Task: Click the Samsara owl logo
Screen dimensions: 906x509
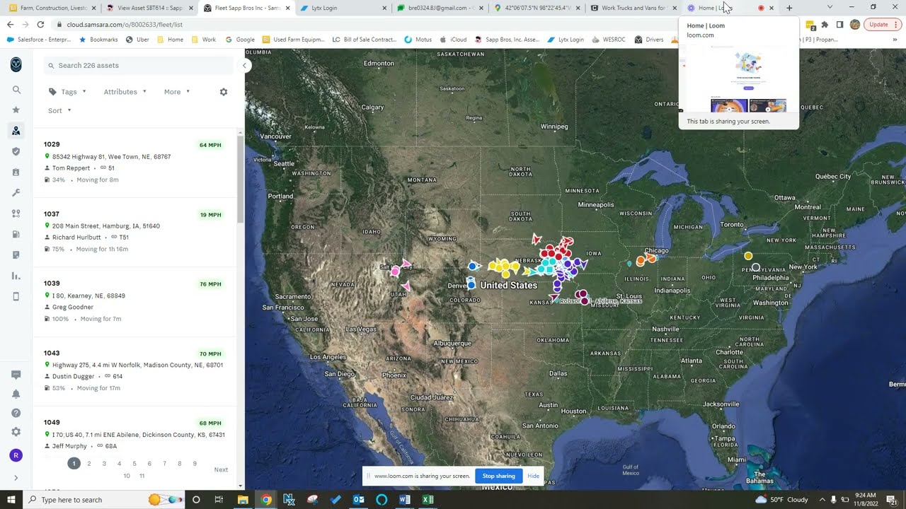Action: (x=16, y=65)
